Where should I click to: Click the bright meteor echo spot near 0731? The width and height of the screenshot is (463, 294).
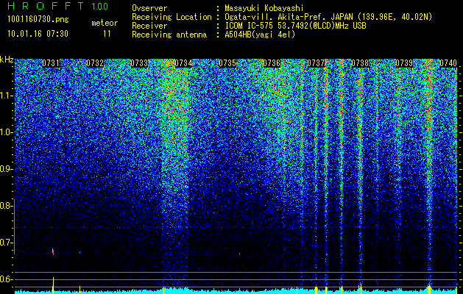53,251
